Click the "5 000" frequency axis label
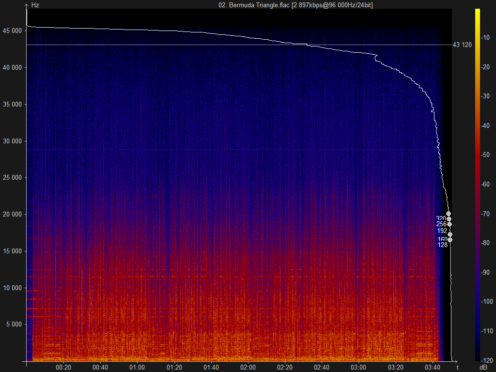 click(x=14, y=324)
